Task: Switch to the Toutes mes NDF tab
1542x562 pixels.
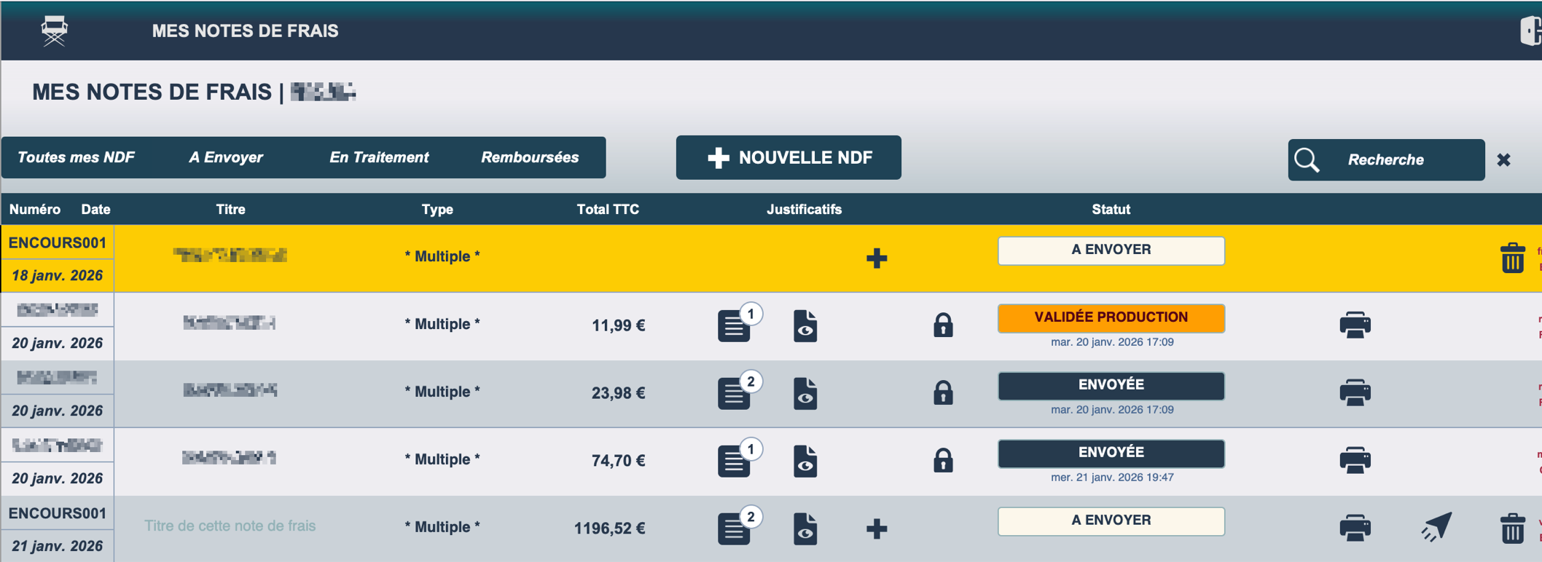Action: pyautogui.click(x=76, y=157)
